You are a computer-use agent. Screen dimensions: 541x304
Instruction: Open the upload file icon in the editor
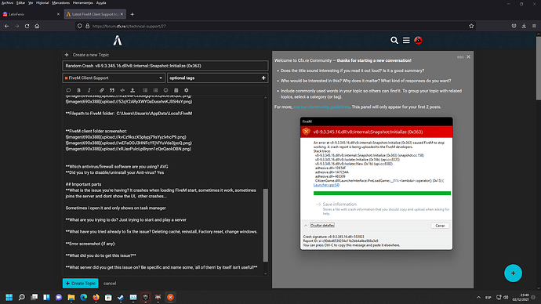[133, 90]
